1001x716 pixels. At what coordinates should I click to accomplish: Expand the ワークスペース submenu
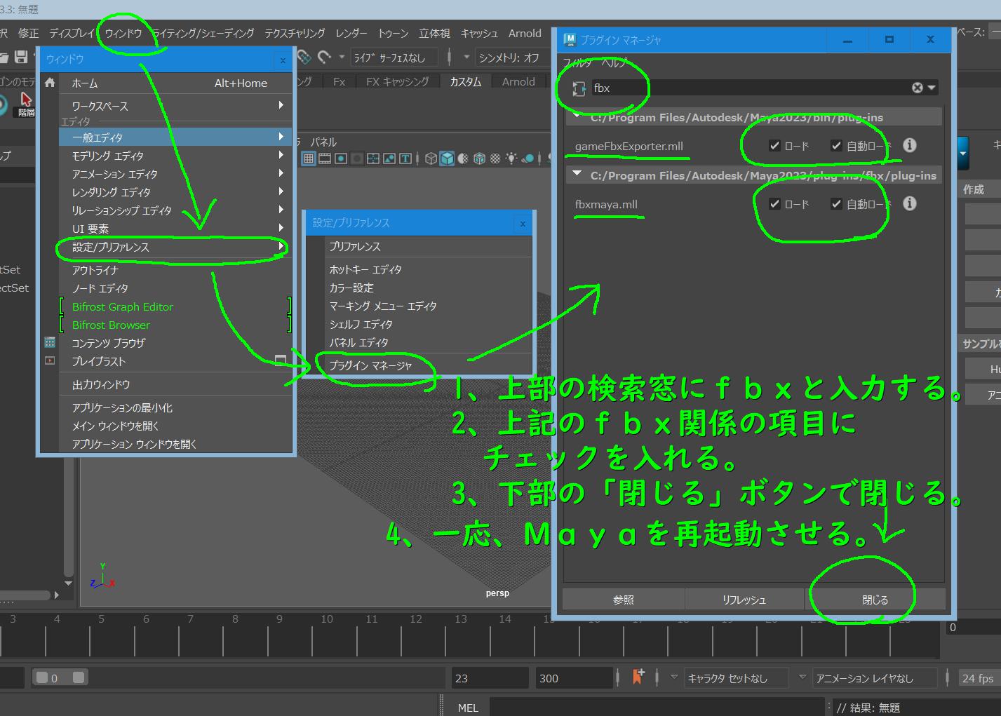[x=281, y=105]
